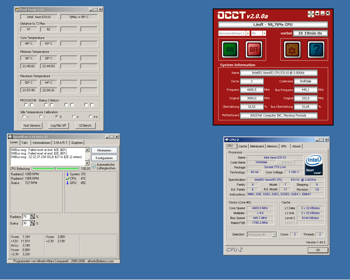
Task: Click the OCCT Frequenz 4005,5 value field
Action: pos(252,90)
